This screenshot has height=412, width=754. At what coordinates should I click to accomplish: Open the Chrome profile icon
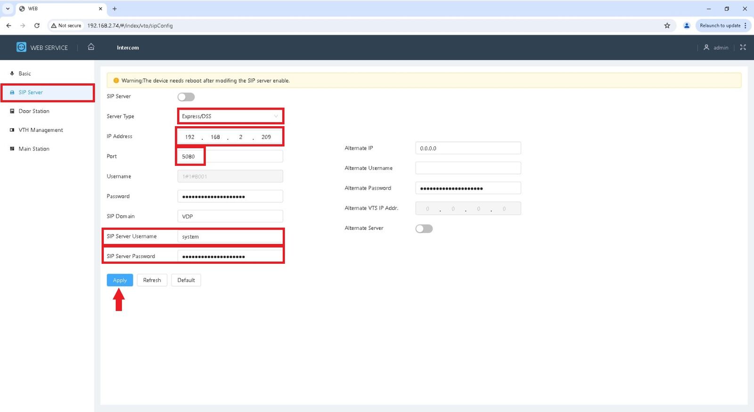687,25
